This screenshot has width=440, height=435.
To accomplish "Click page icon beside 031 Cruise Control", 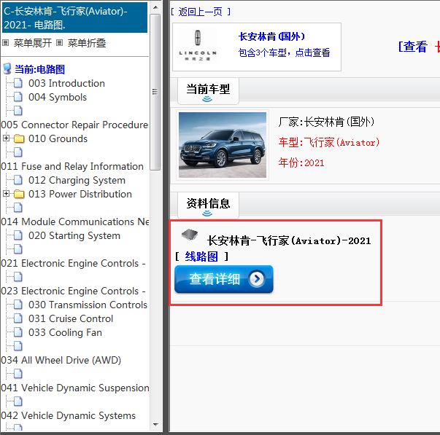I will point(18,318).
